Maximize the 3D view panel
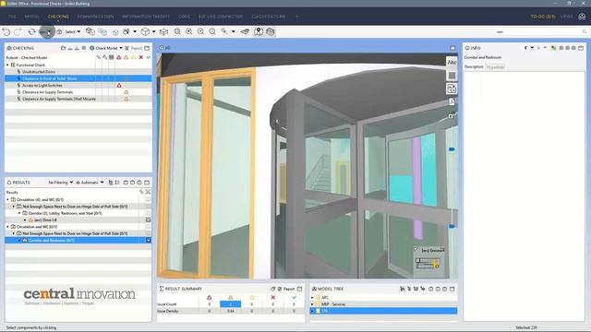 pos(452,48)
